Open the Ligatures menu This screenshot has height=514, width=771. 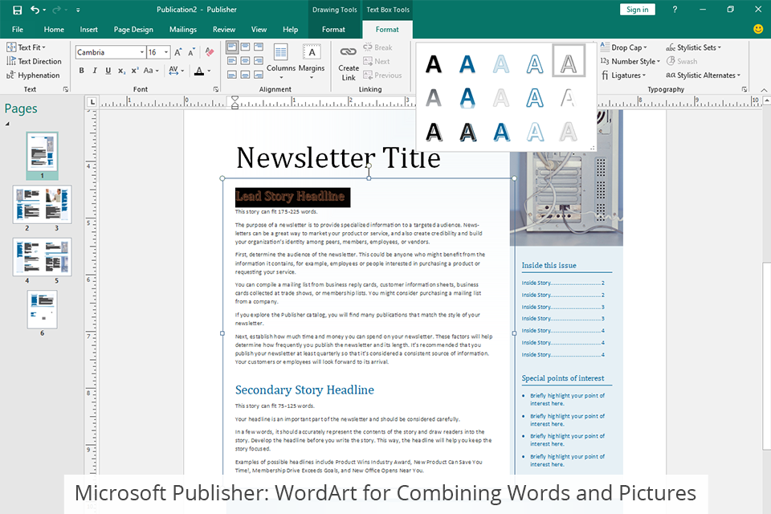623,75
